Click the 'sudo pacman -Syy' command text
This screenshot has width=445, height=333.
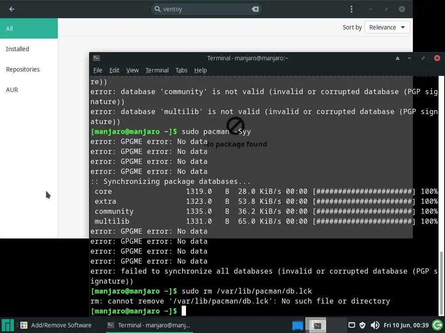pyautogui.click(x=216, y=132)
